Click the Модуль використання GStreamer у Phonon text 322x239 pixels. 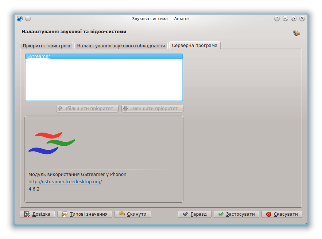click(77, 175)
